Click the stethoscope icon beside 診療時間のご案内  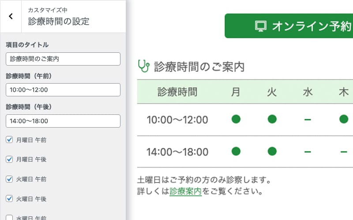coord(144,66)
